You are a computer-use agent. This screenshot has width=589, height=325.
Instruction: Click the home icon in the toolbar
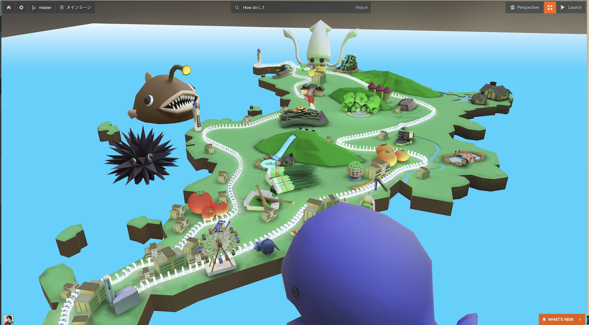click(9, 7)
